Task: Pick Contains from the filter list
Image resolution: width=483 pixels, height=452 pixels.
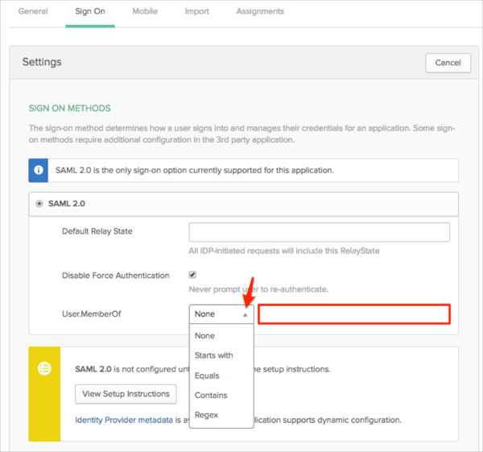Action: 211,395
